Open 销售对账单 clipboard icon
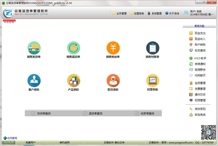The height and width of the screenshot is (146, 218). tap(153, 48)
